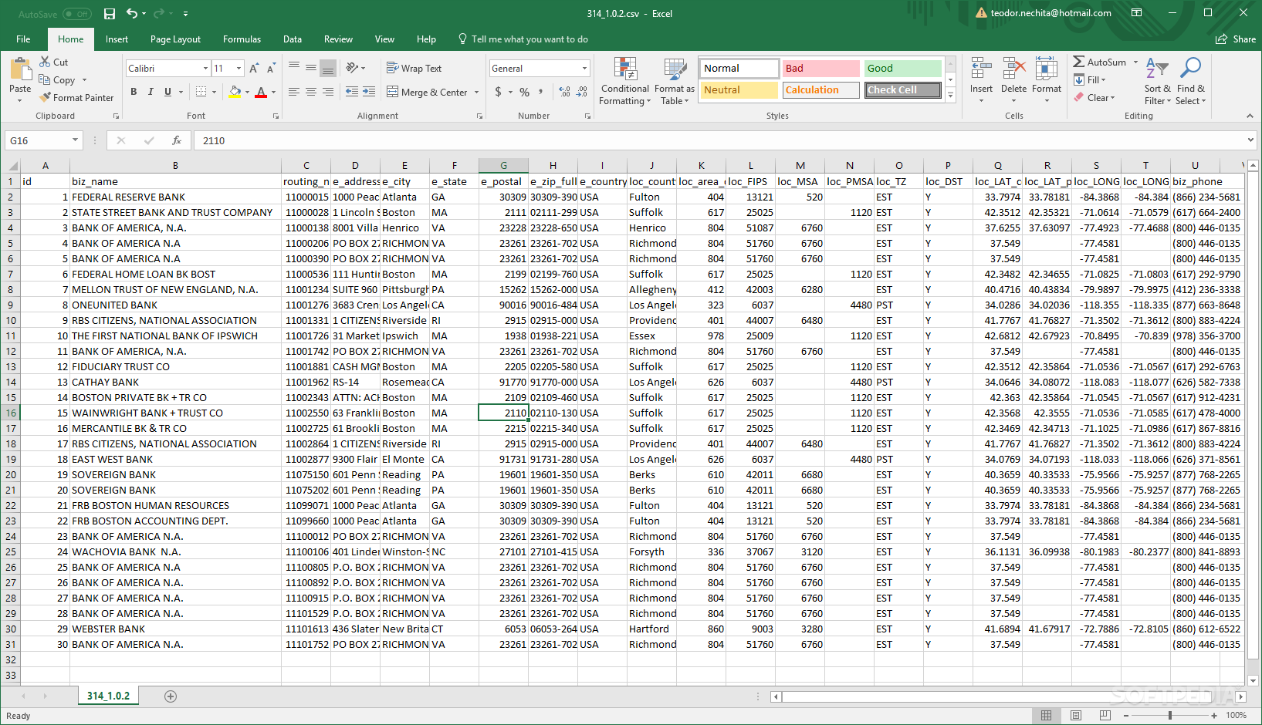Image resolution: width=1262 pixels, height=725 pixels.
Task: Add a new sheet with plus icon
Action: point(171,696)
